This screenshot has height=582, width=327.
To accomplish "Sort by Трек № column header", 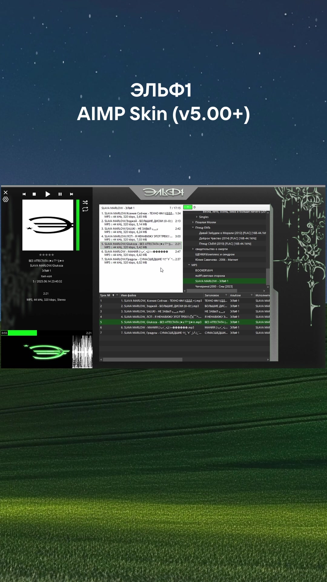I will (105, 295).
